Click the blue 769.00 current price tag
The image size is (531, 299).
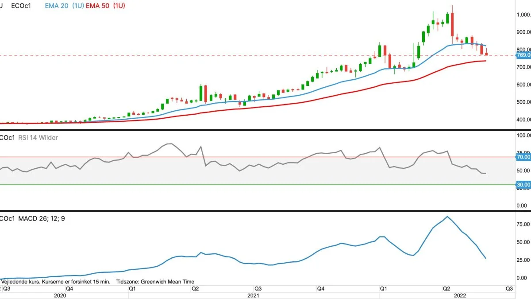(x=523, y=55)
